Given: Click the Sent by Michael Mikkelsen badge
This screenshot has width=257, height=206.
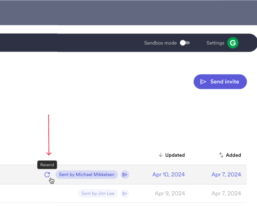Looking at the screenshot, I should coord(87,175).
